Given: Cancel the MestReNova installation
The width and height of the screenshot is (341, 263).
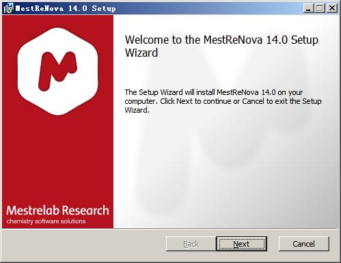Looking at the screenshot, I should [x=304, y=244].
